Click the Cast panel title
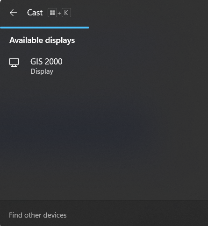Viewport: 208px width, 226px height. point(35,13)
